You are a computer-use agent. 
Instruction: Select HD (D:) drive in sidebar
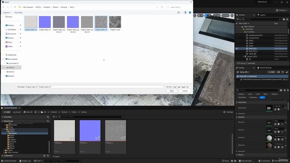point(11,67)
